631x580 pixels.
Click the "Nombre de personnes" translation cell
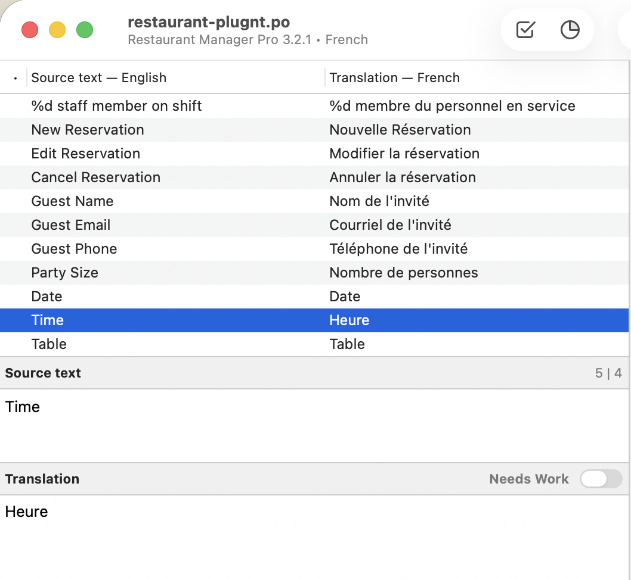click(404, 272)
